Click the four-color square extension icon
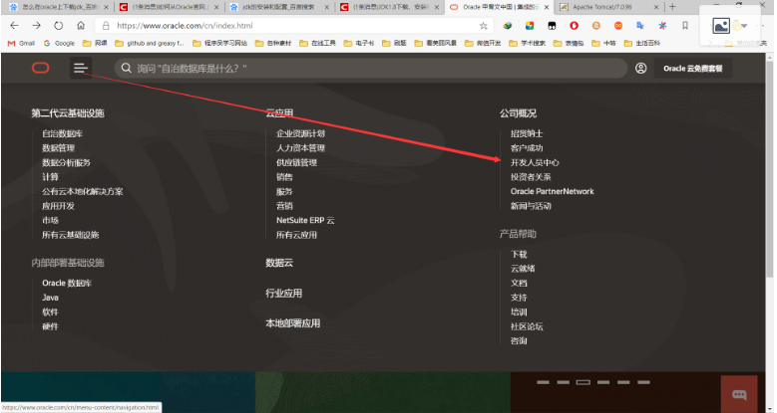 (530, 26)
